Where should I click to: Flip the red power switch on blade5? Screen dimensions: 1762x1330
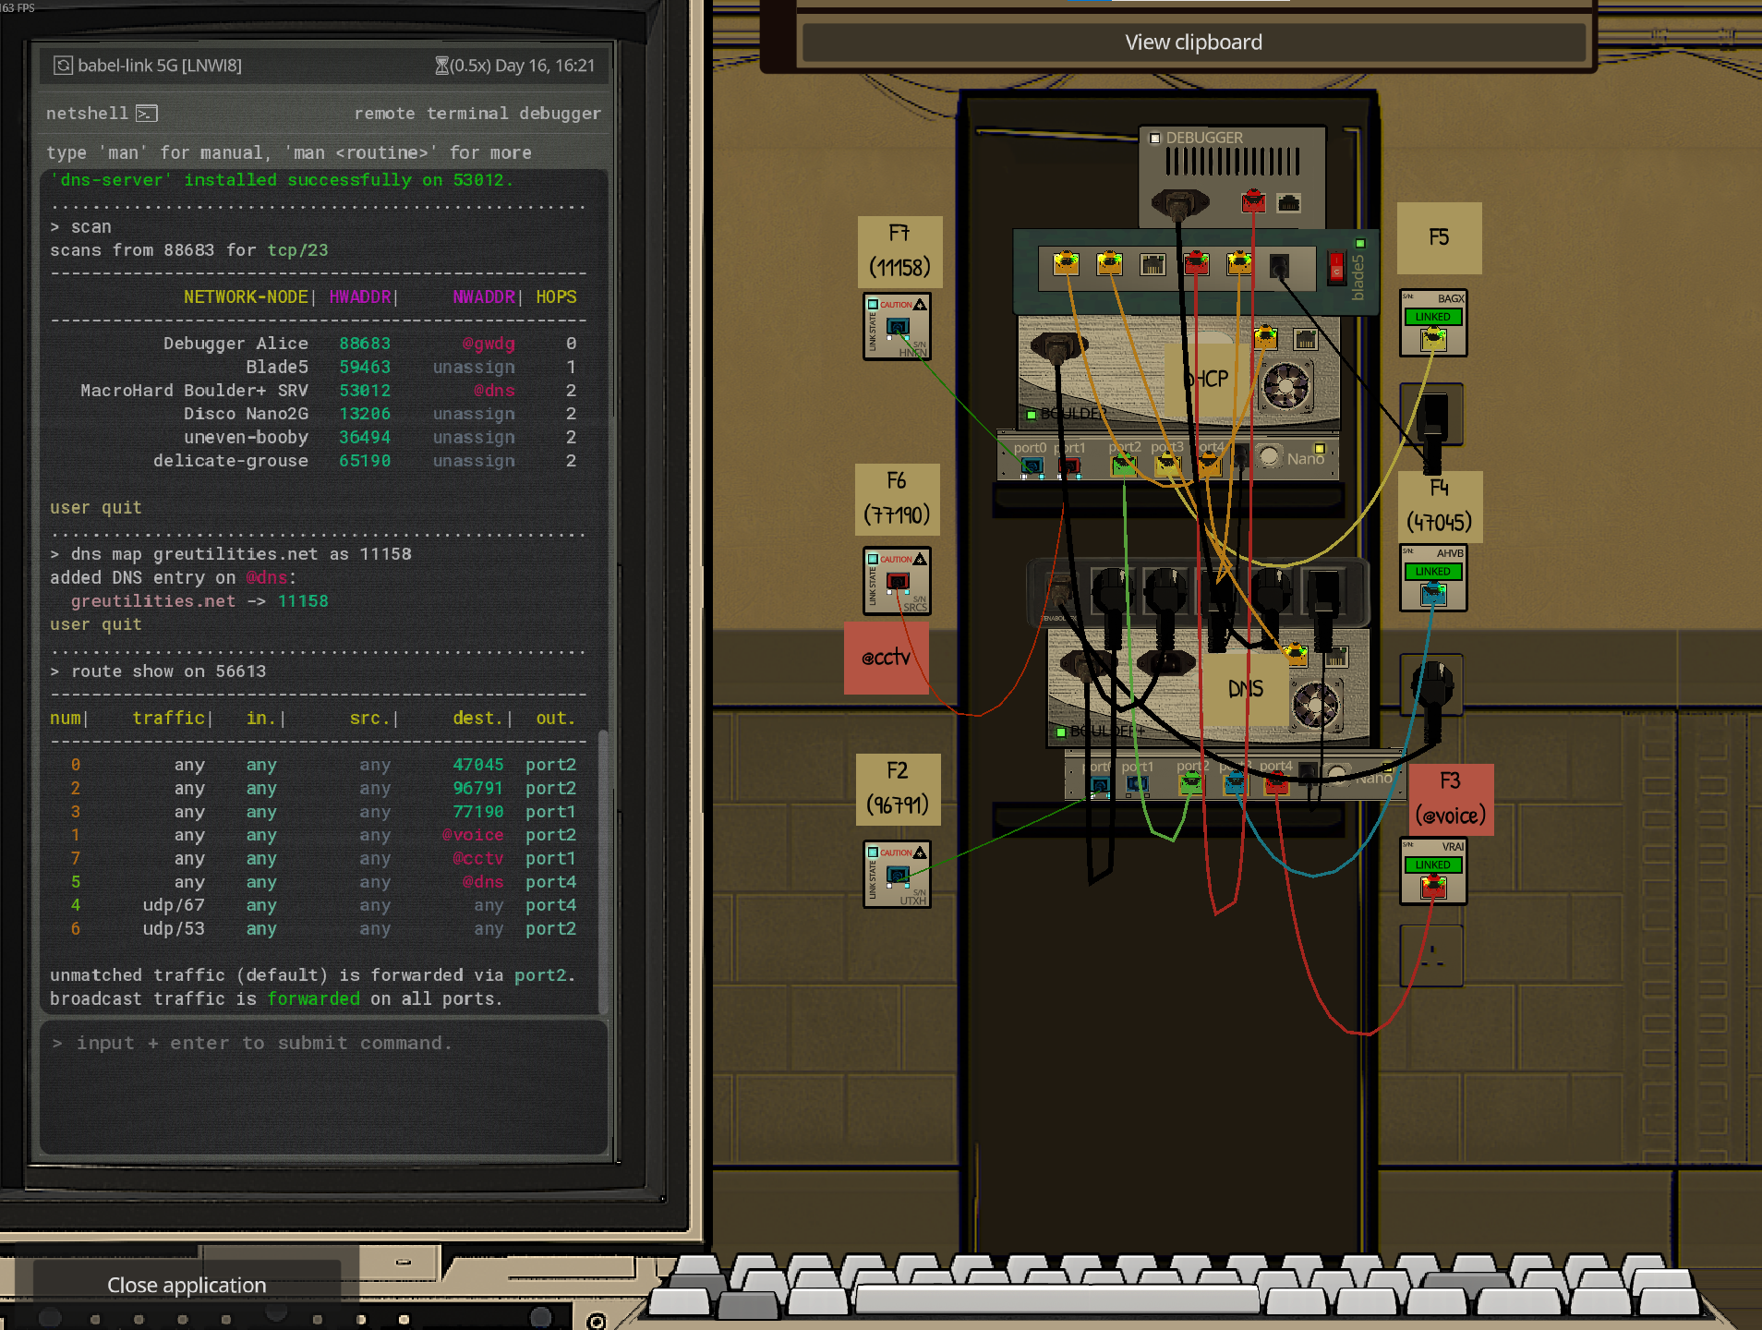click(1336, 267)
